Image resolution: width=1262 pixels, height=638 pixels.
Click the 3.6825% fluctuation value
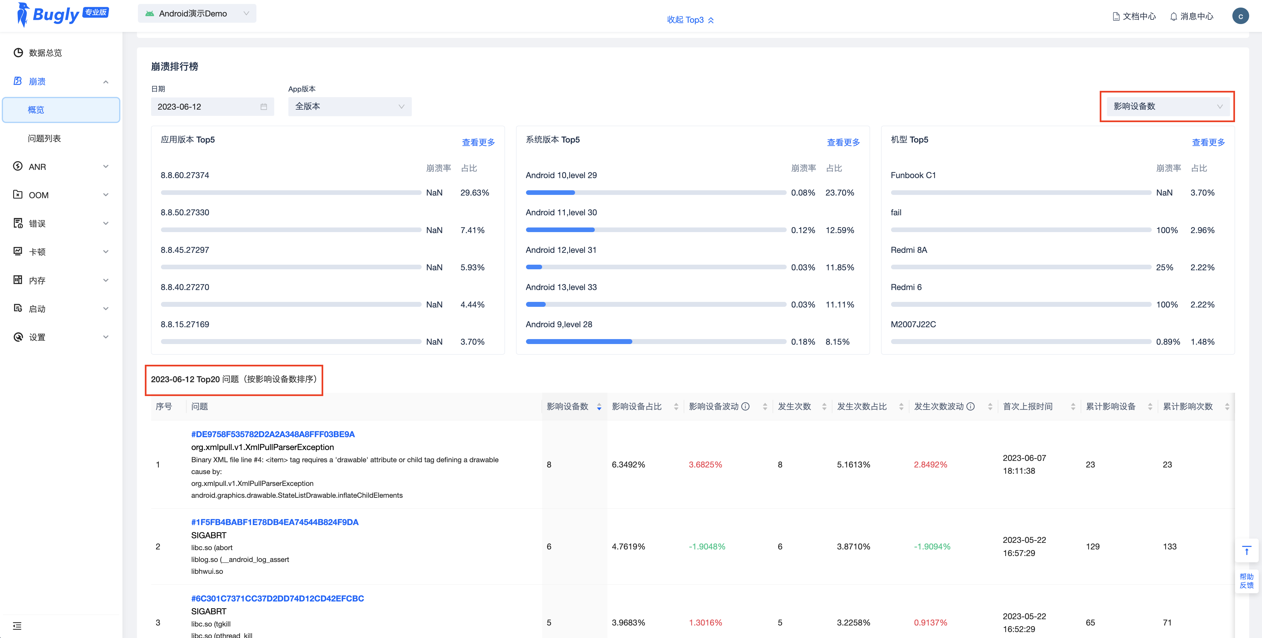(705, 465)
